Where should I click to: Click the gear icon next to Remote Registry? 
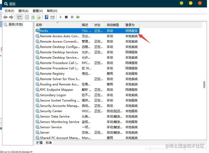coord(37,73)
